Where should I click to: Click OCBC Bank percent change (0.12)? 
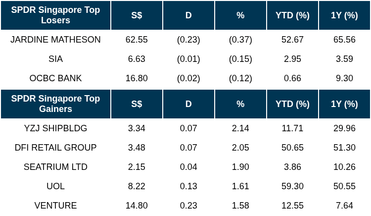pos(240,78)
